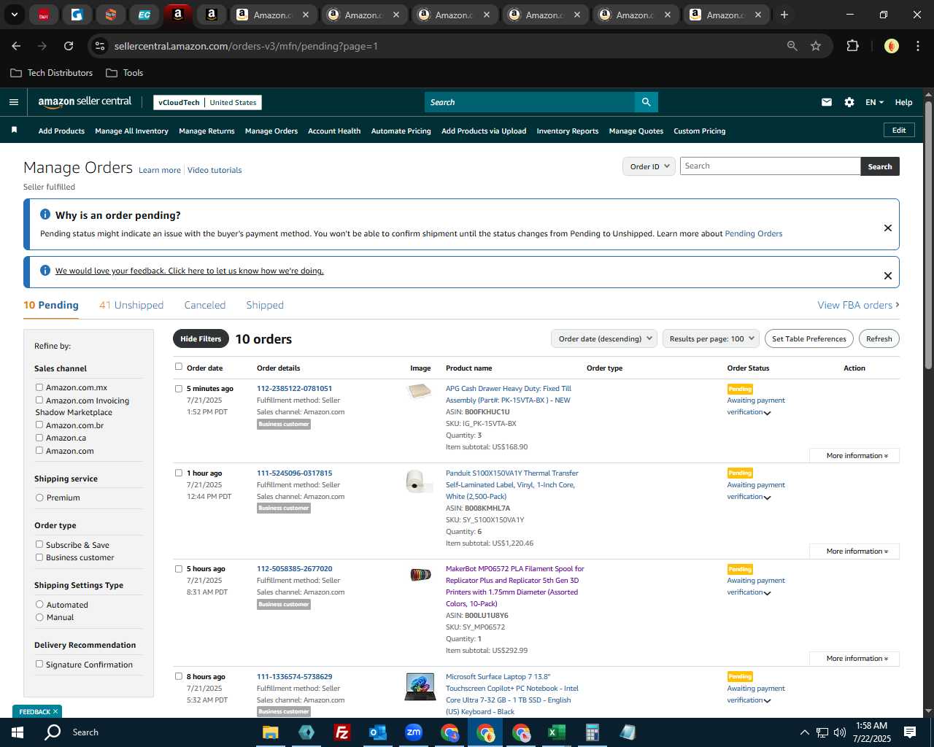The width and height of the screenshot is (934, 747).
Task: Open Outlook from the taskbar
Action: (x=377, y=732)
